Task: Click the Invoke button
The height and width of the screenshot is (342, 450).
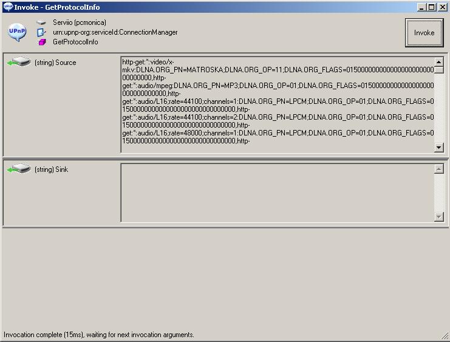Action: (424, 33)
